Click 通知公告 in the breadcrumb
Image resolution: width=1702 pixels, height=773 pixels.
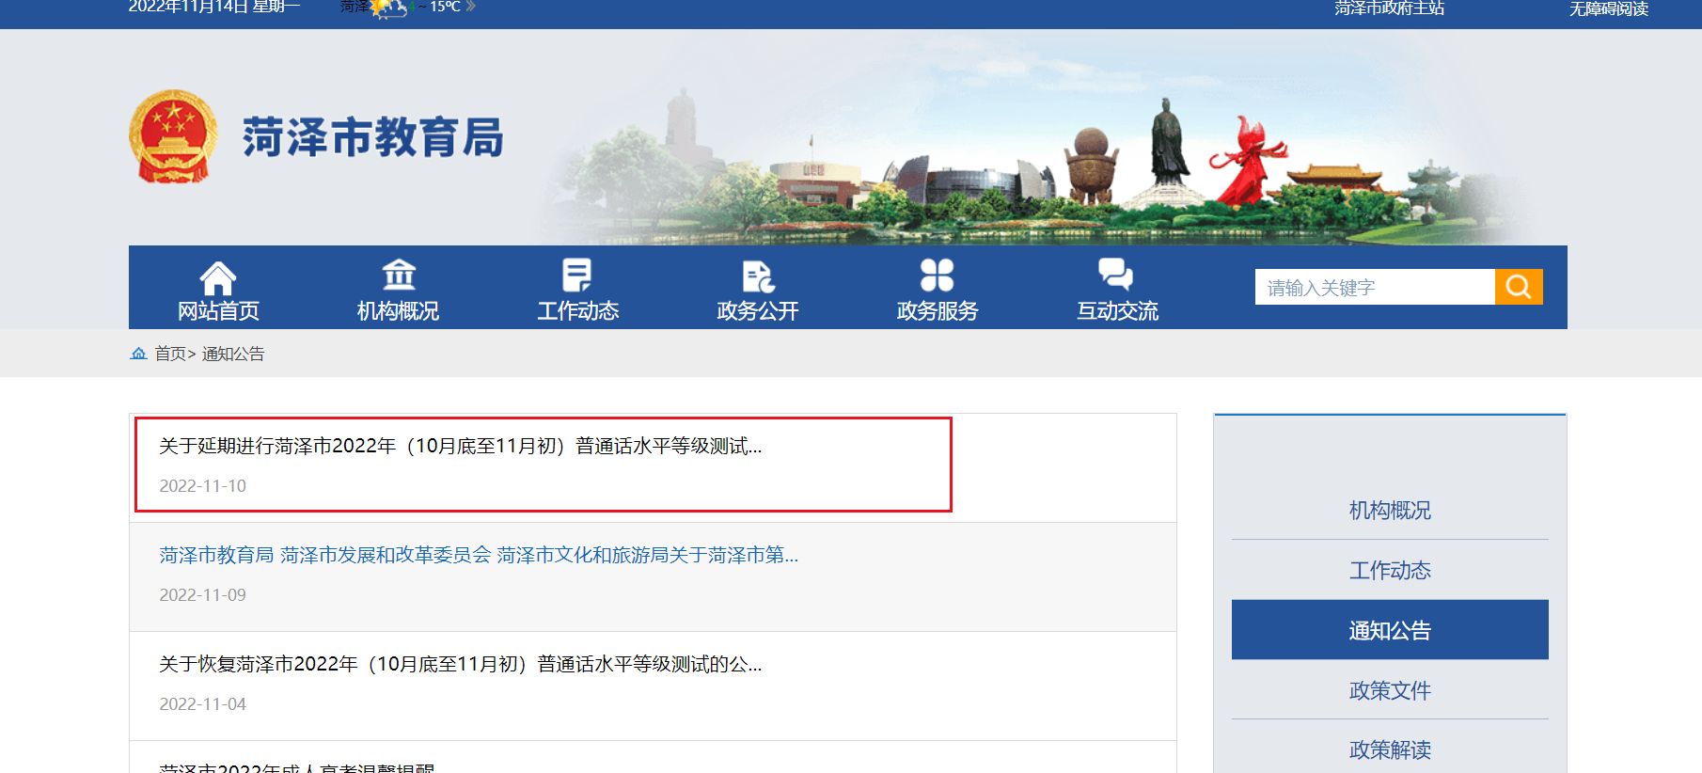(x=233, y=354)
